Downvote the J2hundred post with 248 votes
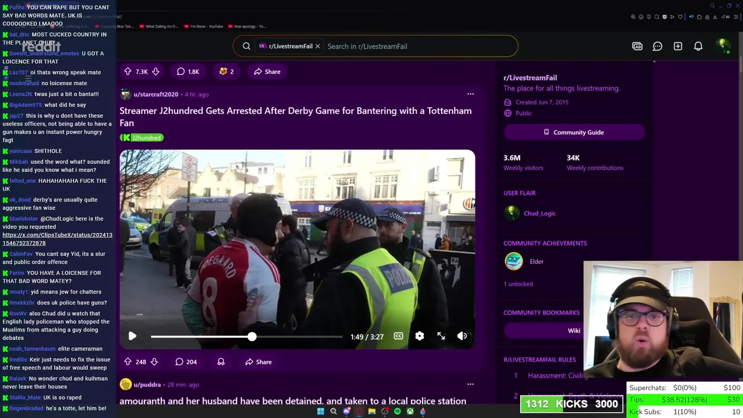This screenshot has width=743, height=418. (154, 362)
